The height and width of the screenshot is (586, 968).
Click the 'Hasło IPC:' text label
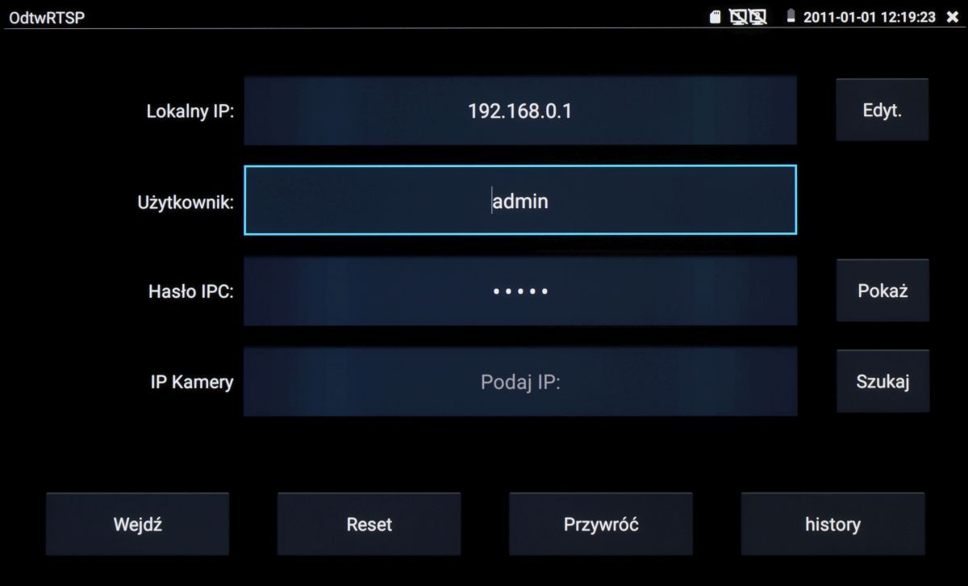190,292
